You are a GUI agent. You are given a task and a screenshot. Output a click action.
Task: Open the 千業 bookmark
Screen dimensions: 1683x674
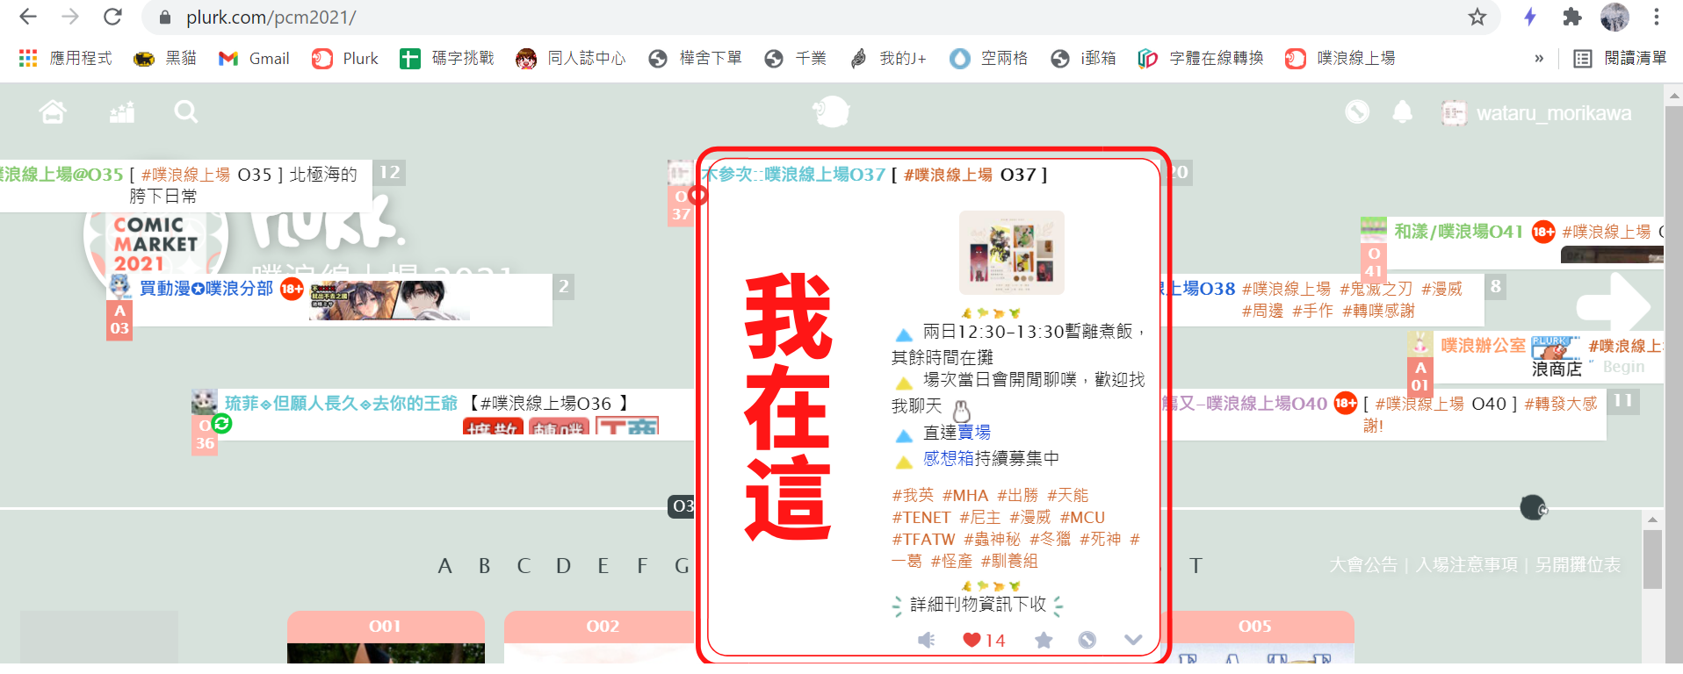click(796, 58)
